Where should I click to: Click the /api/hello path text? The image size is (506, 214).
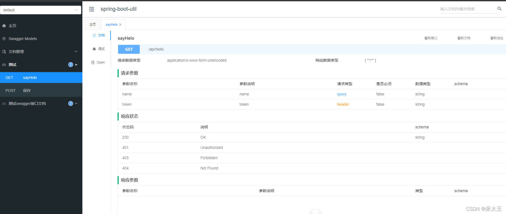[156, 49]
